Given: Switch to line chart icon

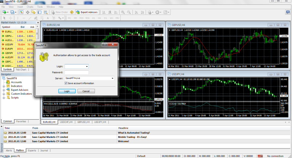Looking at the screenshot, I should (x=116, y=12).
